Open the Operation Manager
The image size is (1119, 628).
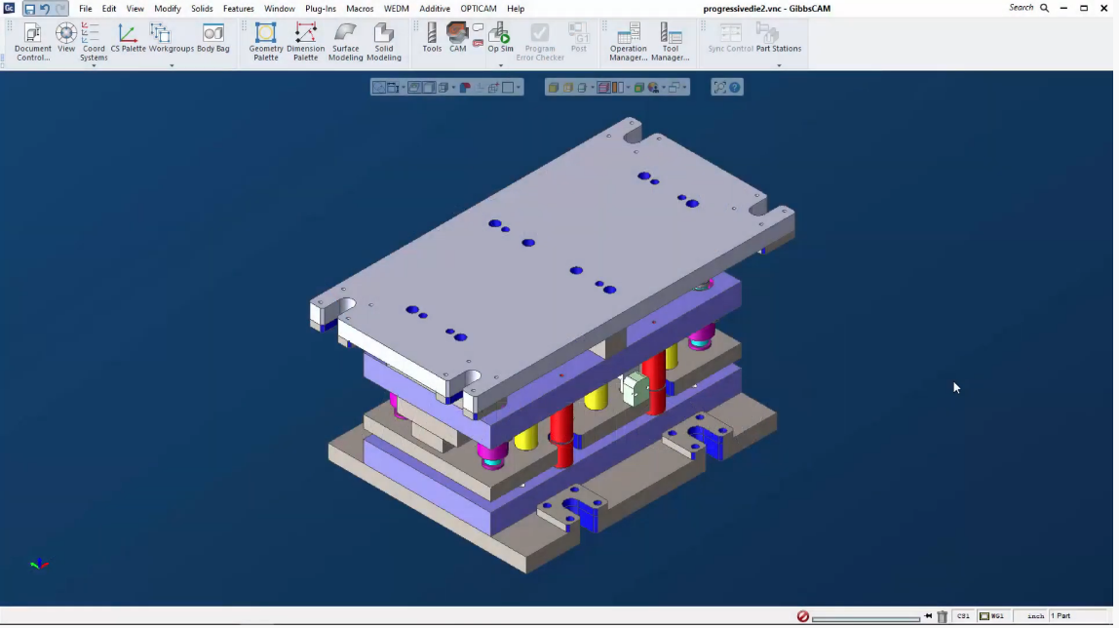click(x=628, y=41)
